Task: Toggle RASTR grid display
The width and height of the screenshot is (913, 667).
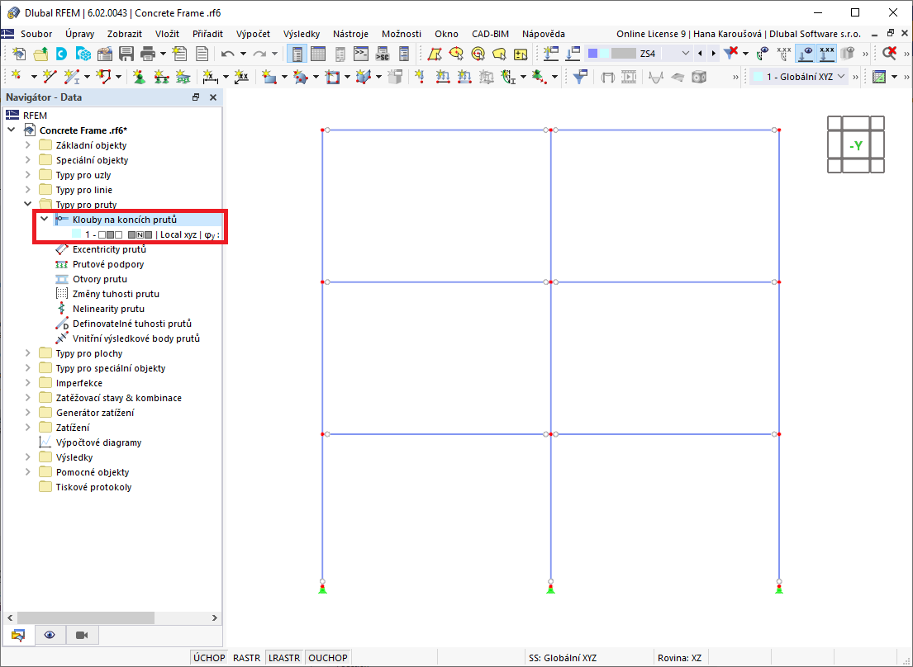Action: (x=247, y=657)
